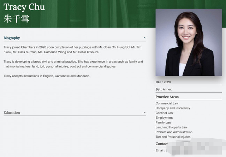Expand the Education section chevron
226x157 pixels.
(144, 112)
